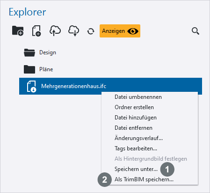210x193 pixels.
Task: Click the refresh sync icon
Action: click(x=91, y=31)
